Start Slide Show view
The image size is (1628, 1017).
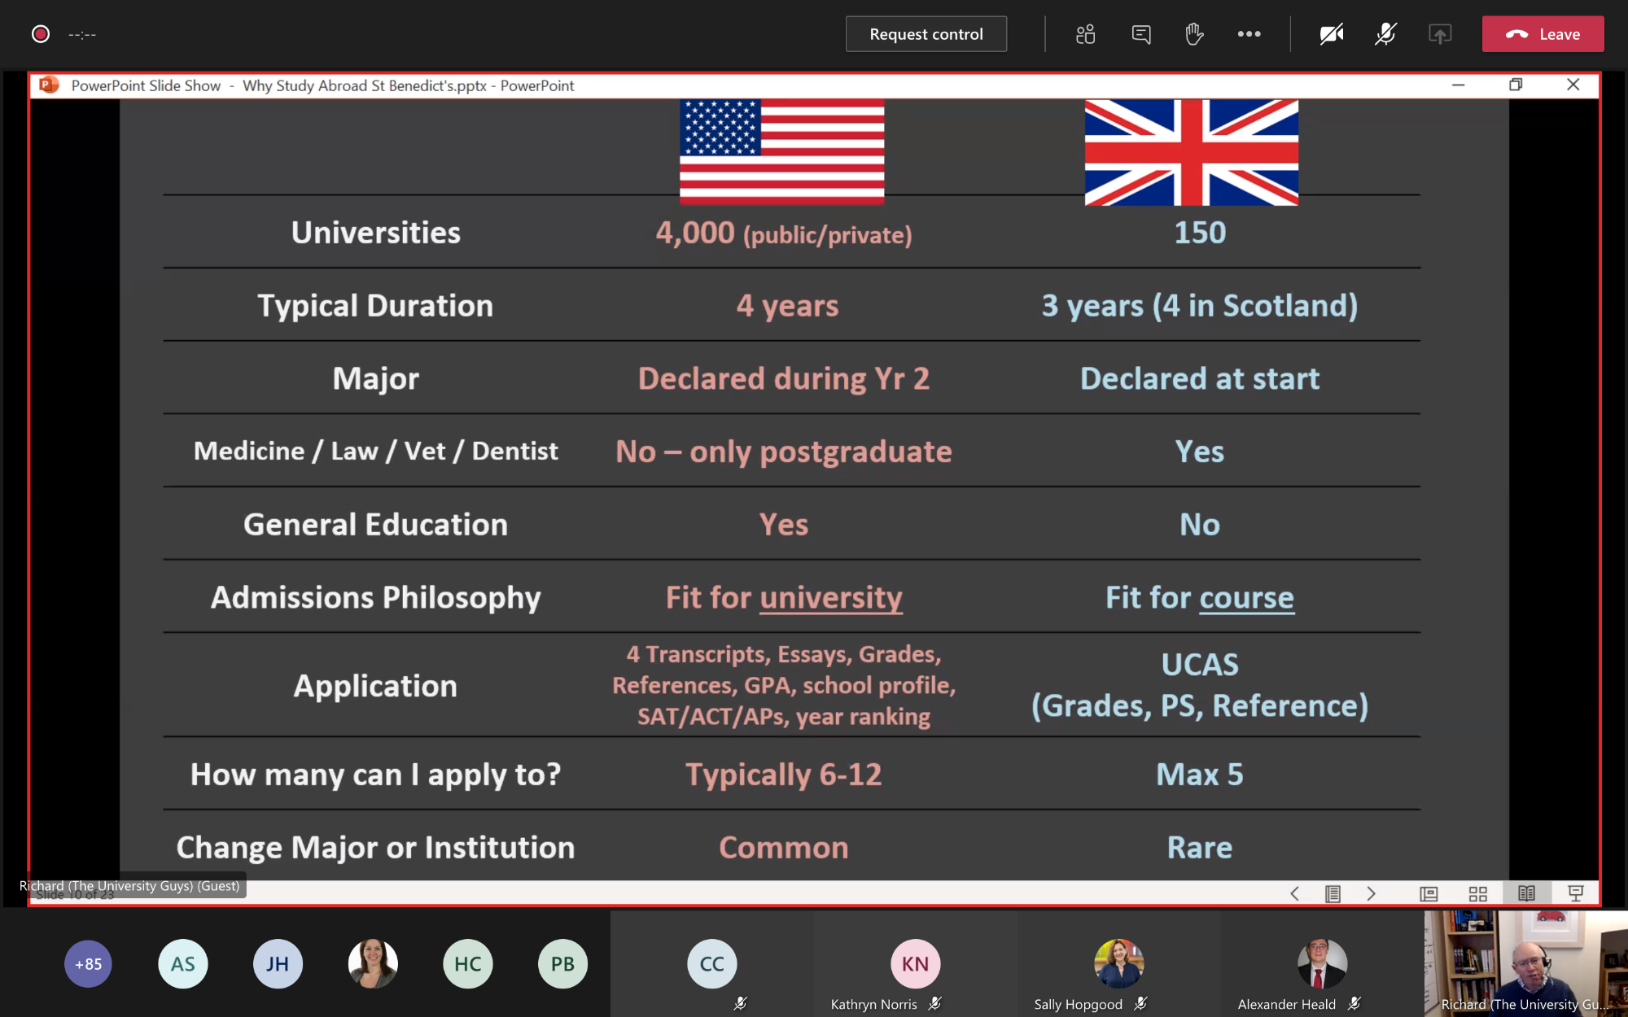coord(1576,893)
